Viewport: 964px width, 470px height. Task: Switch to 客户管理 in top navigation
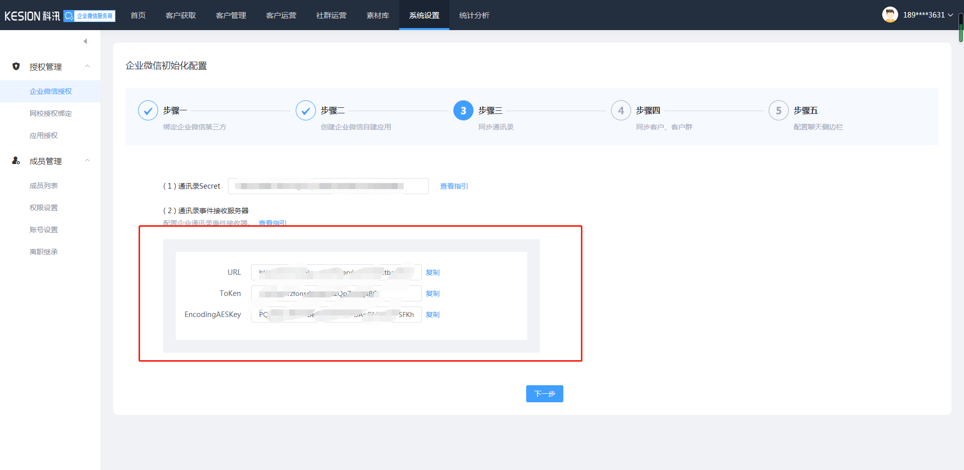(x=231, y=16)
